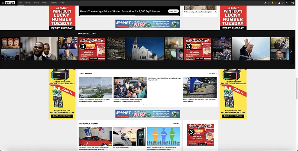Click See All June 17th Prizes, right ad
Image resolution: width=298 pixels, height=151 pixels.
coord(233,116)
